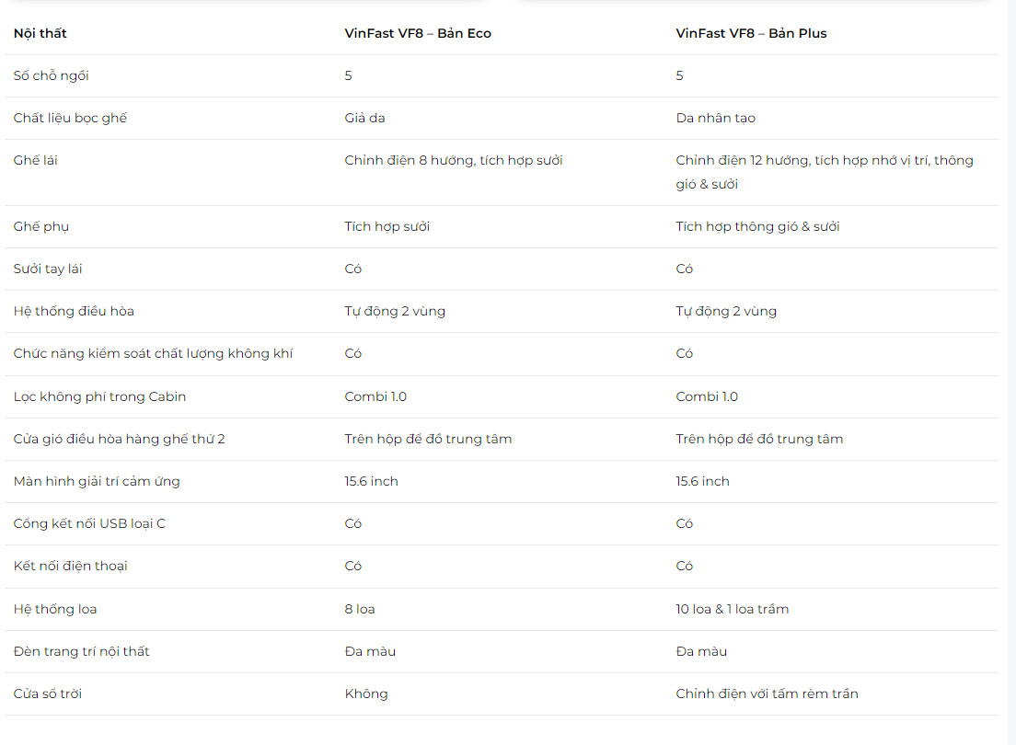Click "Chỉnh điện 8 hướng, tích hợp sưởi" text
This screenshot has width=1016, height=745.
[454, 160]
